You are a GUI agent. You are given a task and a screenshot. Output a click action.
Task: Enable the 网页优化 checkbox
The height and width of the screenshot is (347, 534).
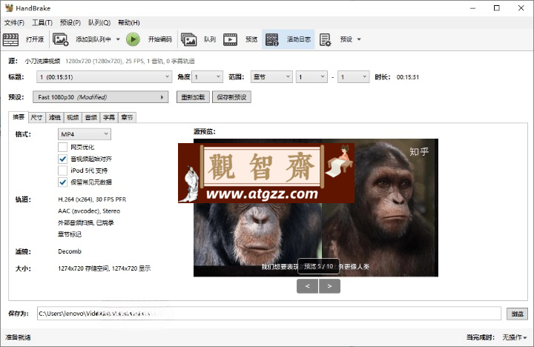point(62,147)
